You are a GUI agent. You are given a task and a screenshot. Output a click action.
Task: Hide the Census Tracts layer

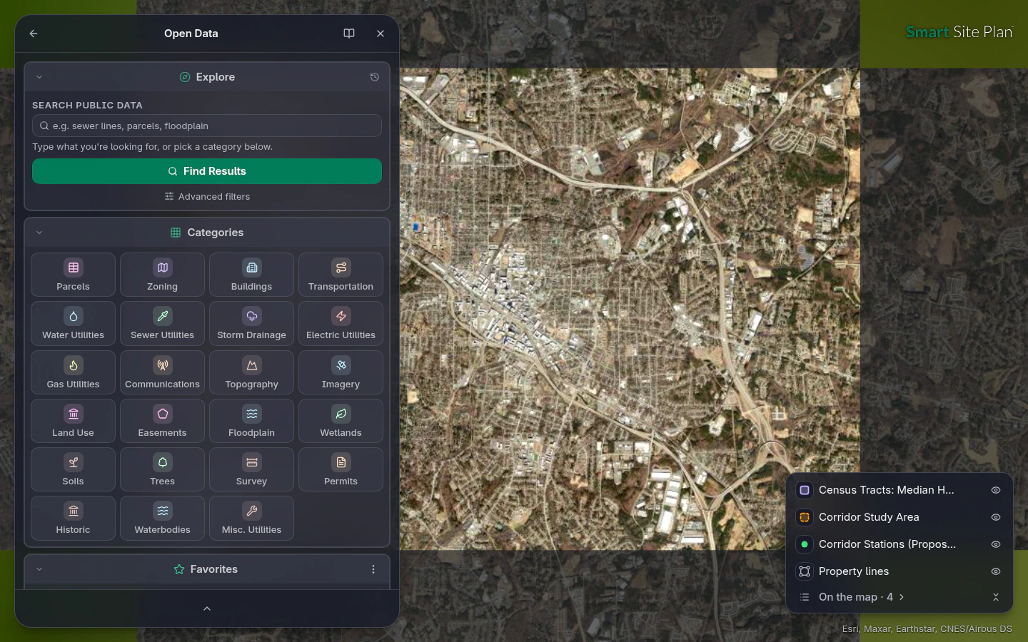click(x=995, y=490)
